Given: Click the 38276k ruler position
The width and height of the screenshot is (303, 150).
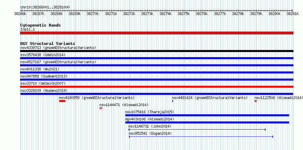Looking at the screenshot, I should [202, 14].
